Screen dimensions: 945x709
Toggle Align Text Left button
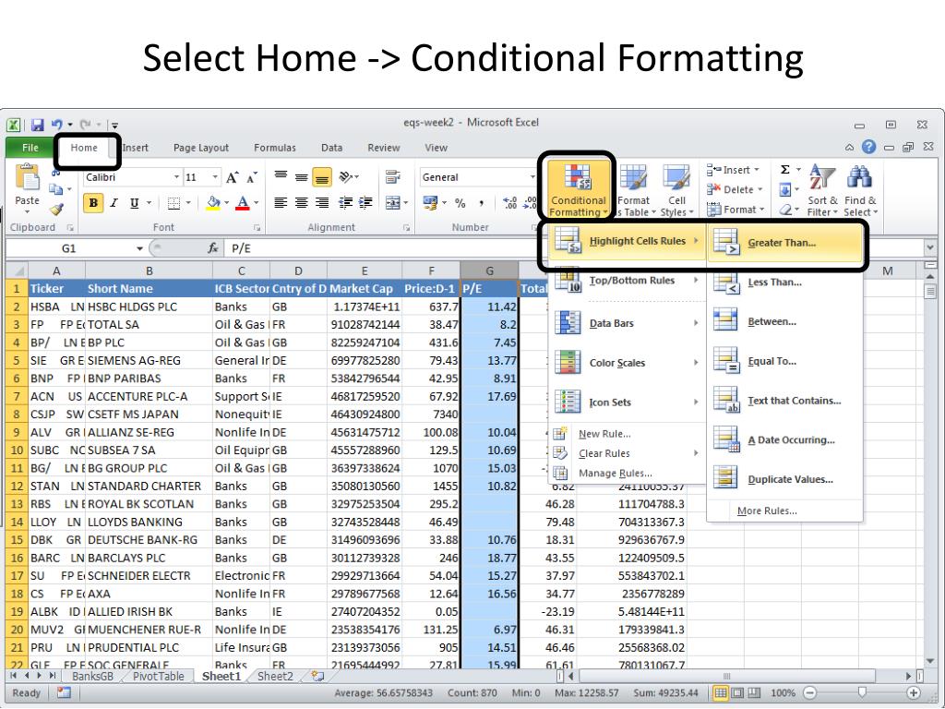tap(281, 202)
